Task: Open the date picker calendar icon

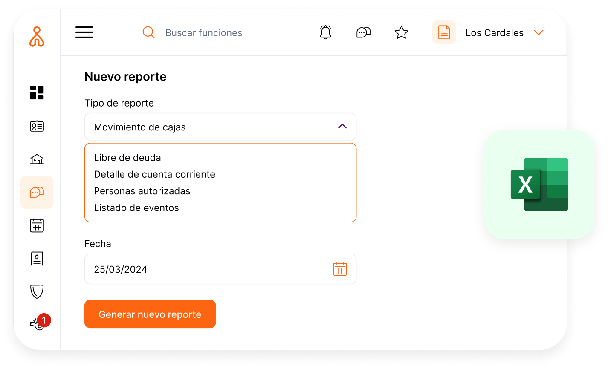Action: coord(340,269)
